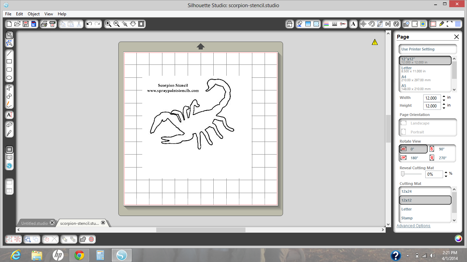The image size is (467, 262).
Task: Click the Weld shapes icon
Action: click(83, 239)
